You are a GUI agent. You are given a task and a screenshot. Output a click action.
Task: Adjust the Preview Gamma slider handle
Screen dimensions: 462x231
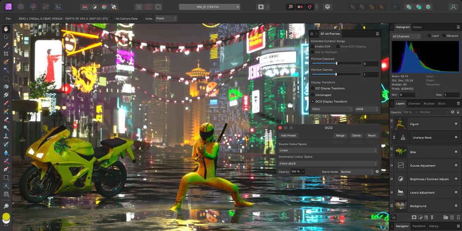(x=336, y=74)
